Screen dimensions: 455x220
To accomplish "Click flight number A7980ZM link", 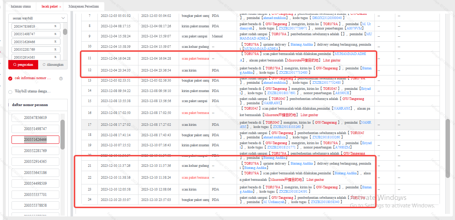I will coord(343,147).
